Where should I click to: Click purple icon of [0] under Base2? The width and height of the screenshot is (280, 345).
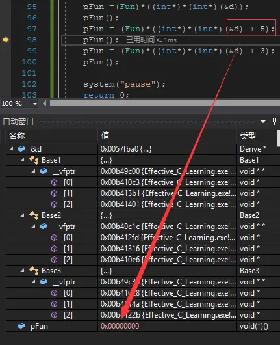click(x=54, y=238)
